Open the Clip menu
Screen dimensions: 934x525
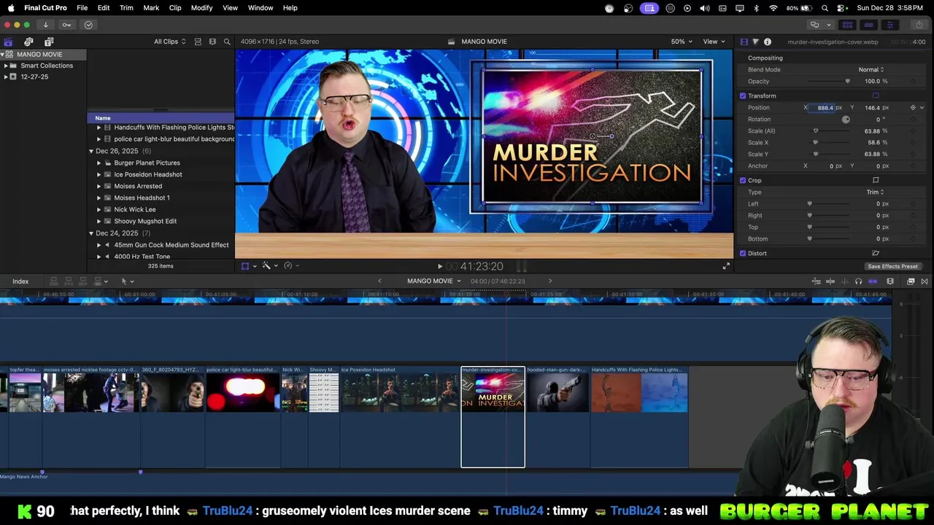pos(175,8)
